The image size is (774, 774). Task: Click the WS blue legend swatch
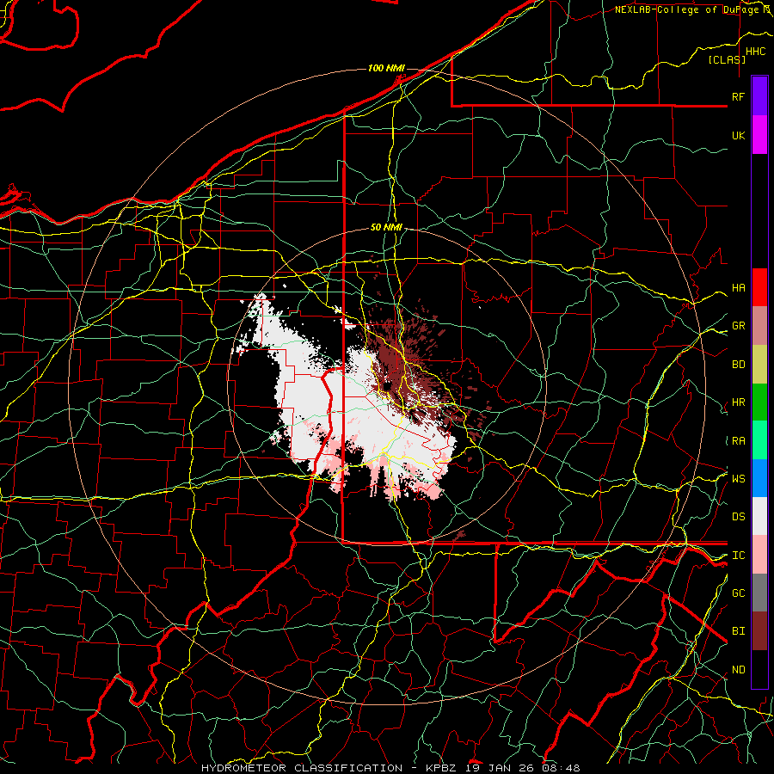(x=759, y=478)
